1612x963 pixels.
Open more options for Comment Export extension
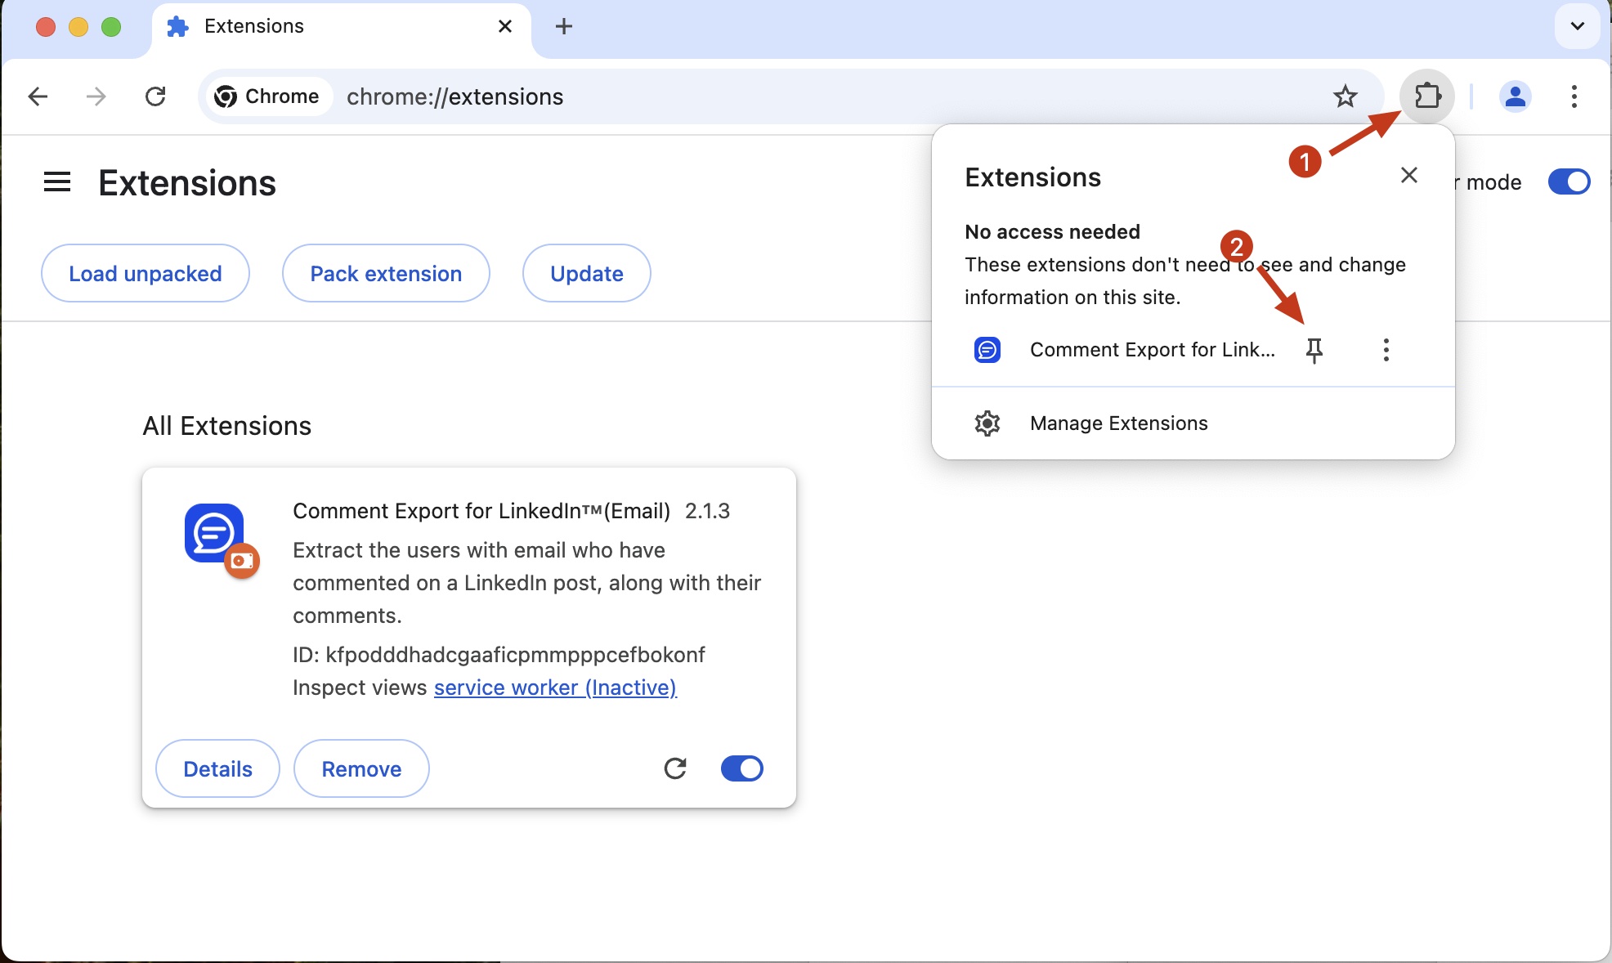pyautogui.click(x=1386, y=350)
